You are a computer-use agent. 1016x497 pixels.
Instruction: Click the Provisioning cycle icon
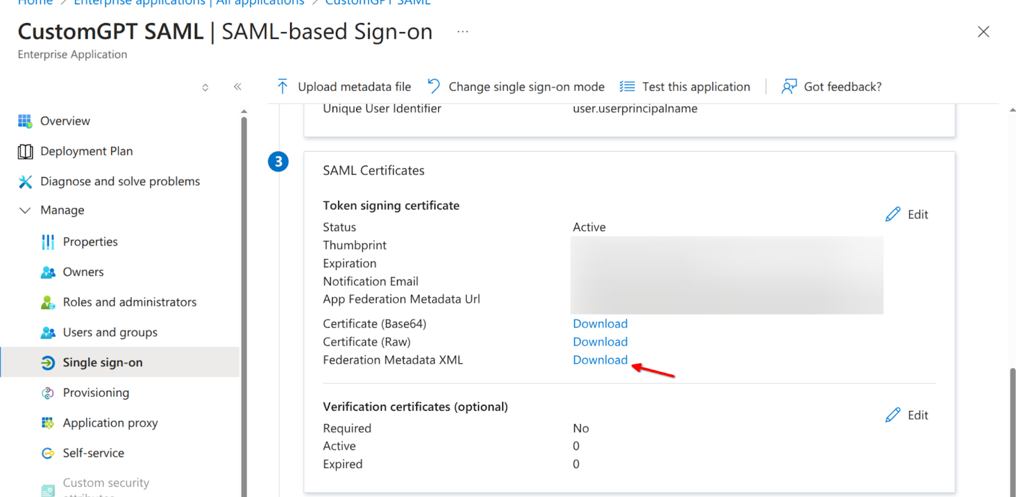[x=48, y=393]
